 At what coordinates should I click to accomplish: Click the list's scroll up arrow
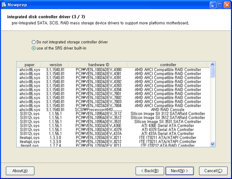213,64
